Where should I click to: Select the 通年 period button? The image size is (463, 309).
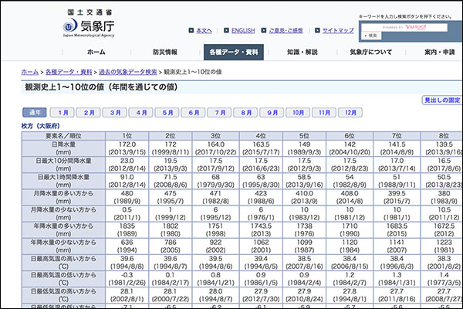pyautogui.click(x=35, y=113)
